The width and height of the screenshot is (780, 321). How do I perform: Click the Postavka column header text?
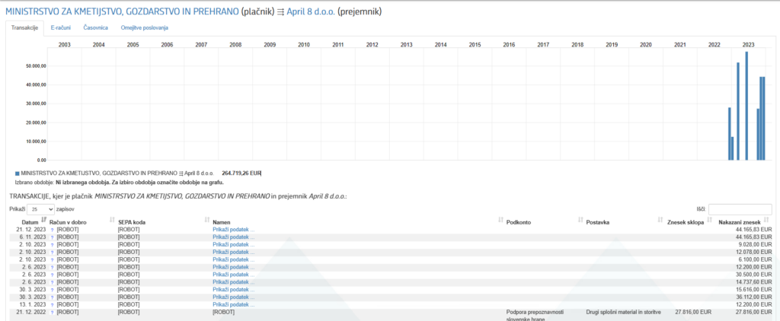point(598,222)
